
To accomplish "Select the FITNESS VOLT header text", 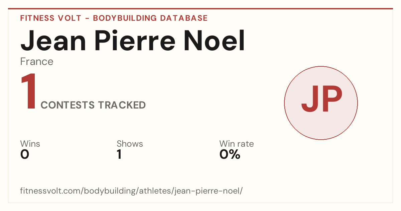I will tap(50, 18).
